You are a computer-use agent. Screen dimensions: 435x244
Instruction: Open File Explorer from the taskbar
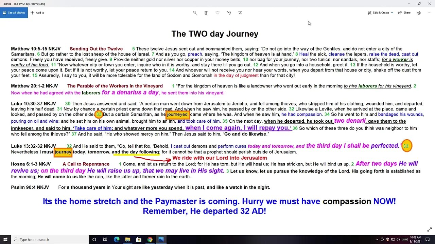pyautogui.click(x=127, y=239)
